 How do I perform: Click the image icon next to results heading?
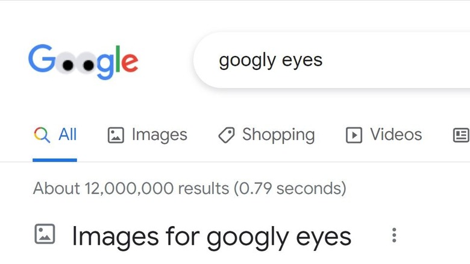(45, 234)
